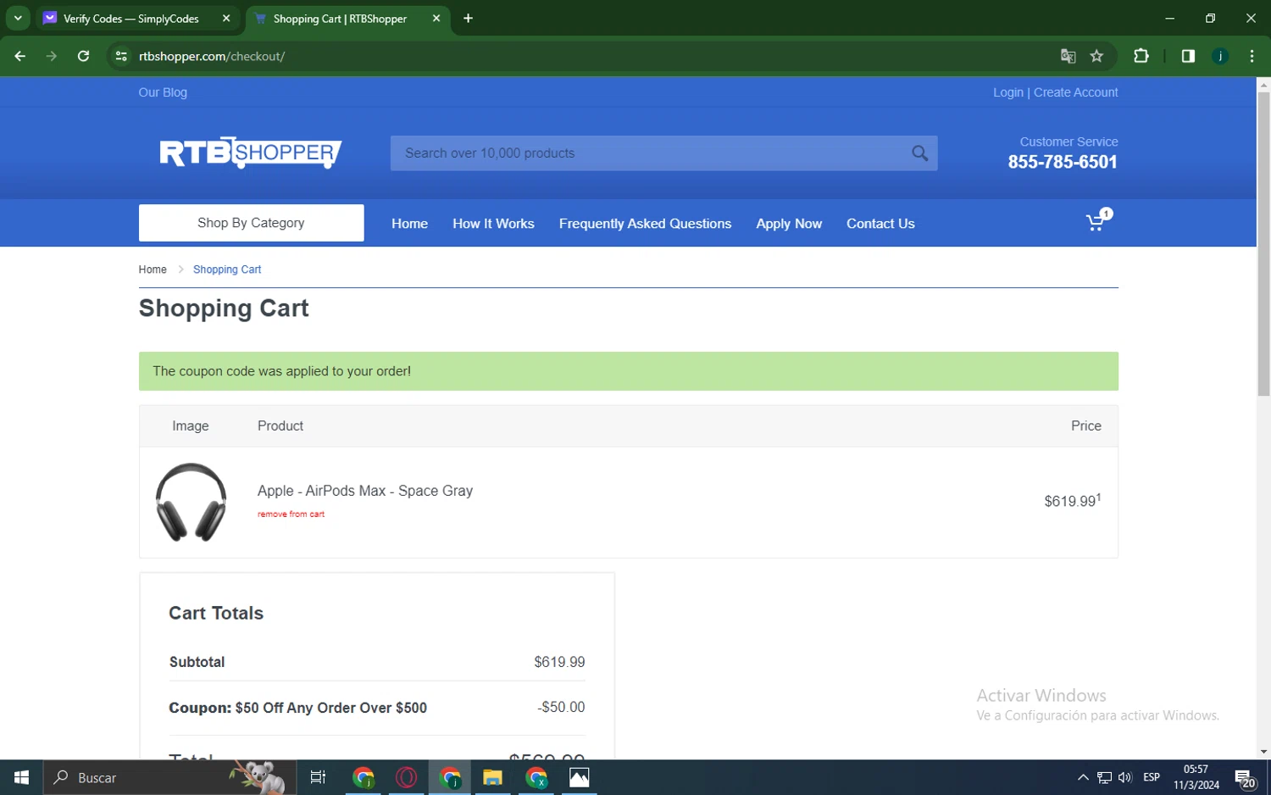Click the $619.99 product price
1271x795 pixels.
[1073, 501]
